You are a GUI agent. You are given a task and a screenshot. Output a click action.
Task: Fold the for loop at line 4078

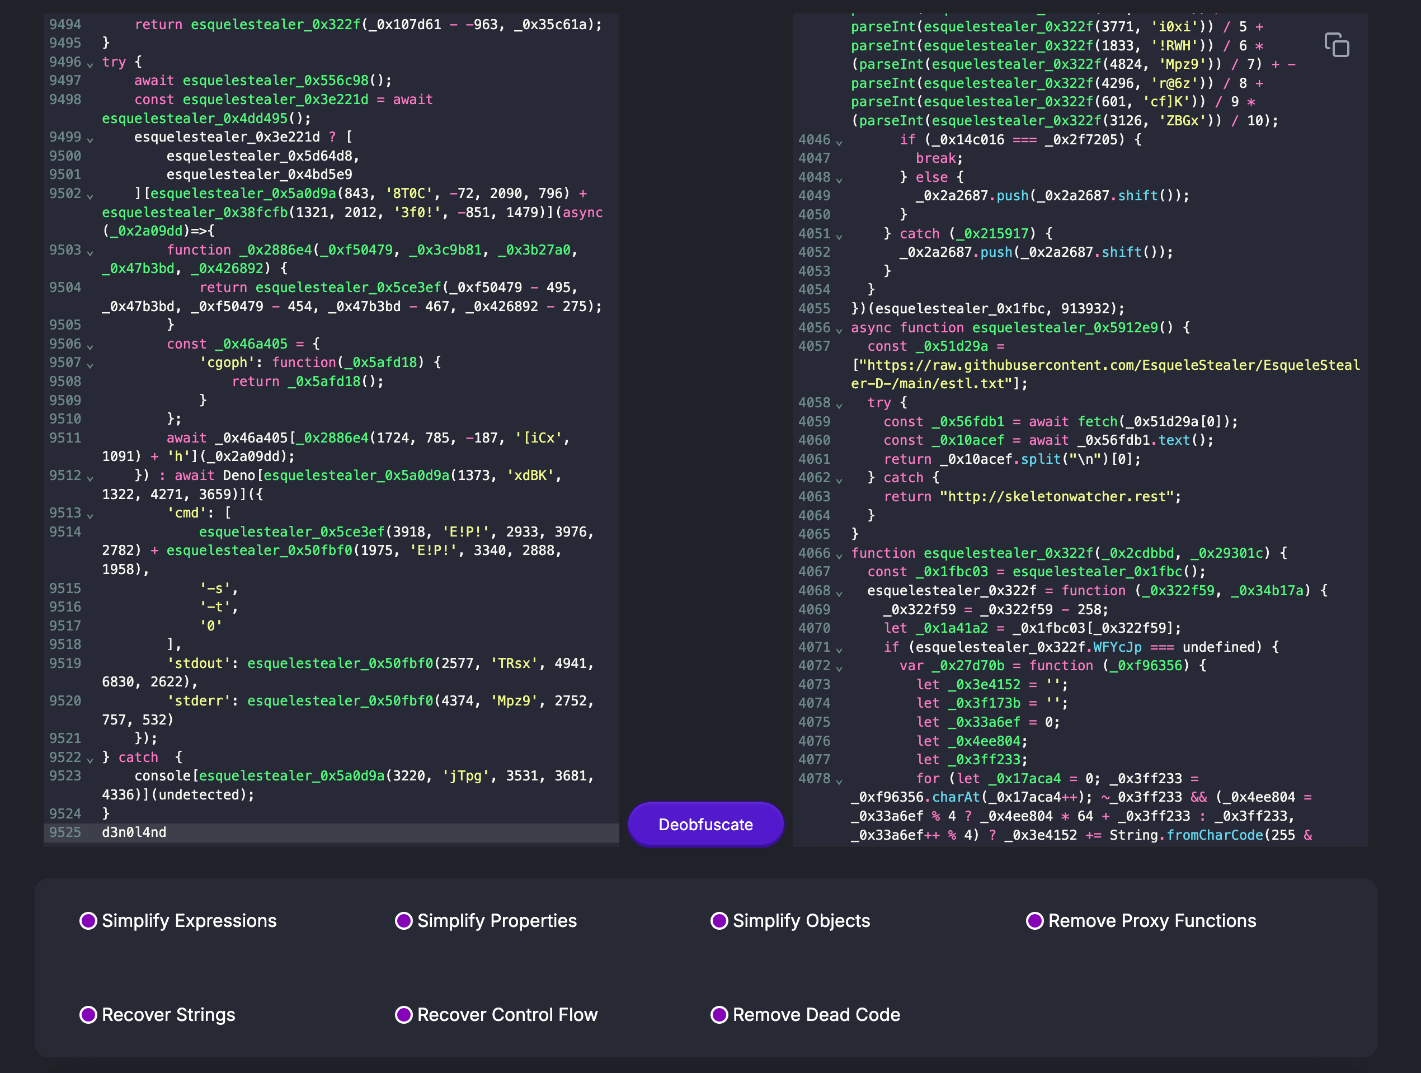tap(839, 782)
